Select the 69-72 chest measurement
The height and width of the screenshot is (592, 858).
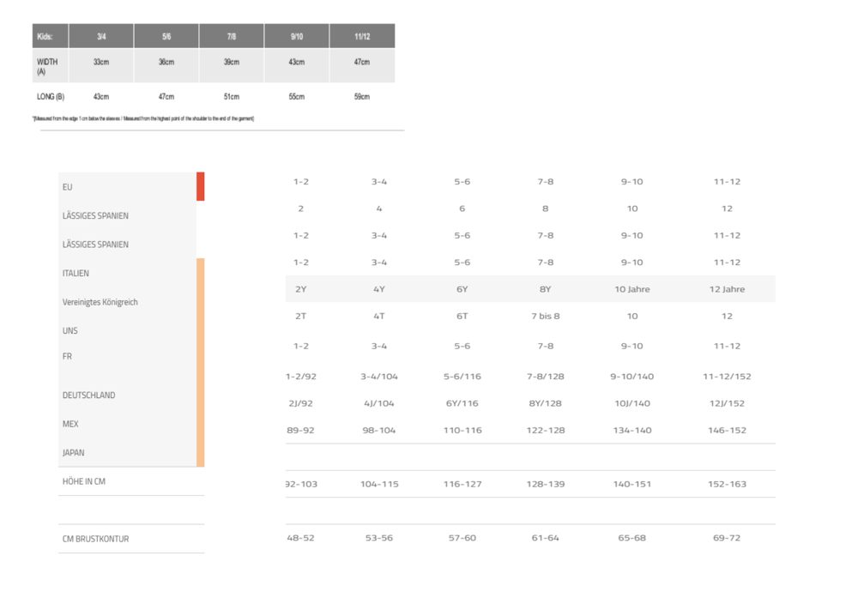(x=727, y=538)
